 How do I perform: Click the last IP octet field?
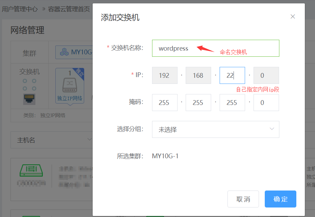click(x=266, y=75)
